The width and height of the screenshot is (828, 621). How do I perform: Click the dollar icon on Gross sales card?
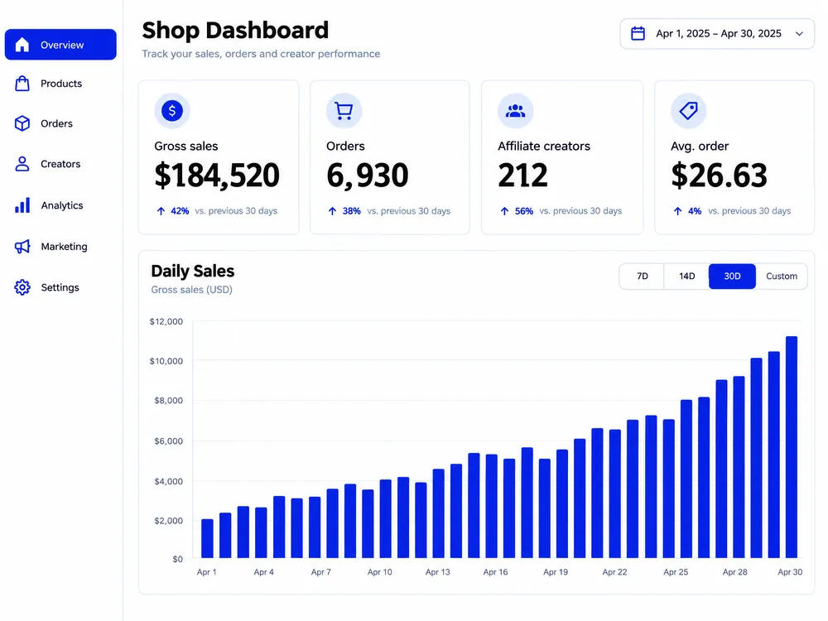(172, 111)
